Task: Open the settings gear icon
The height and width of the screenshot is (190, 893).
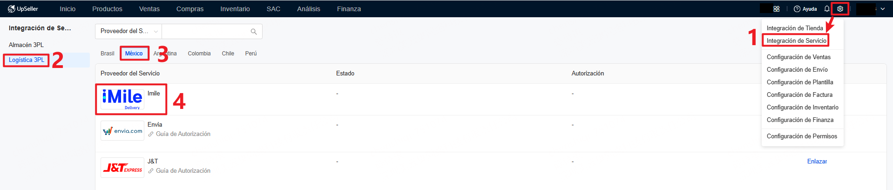Action: 840,9
